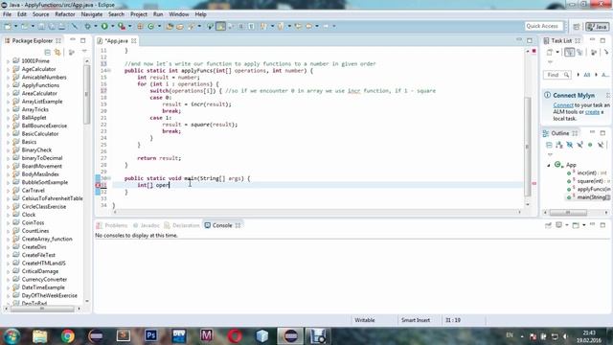
Task: Toggle Hide Fields in Outline view
Action: pyautogui.click(x=570, y=145)
